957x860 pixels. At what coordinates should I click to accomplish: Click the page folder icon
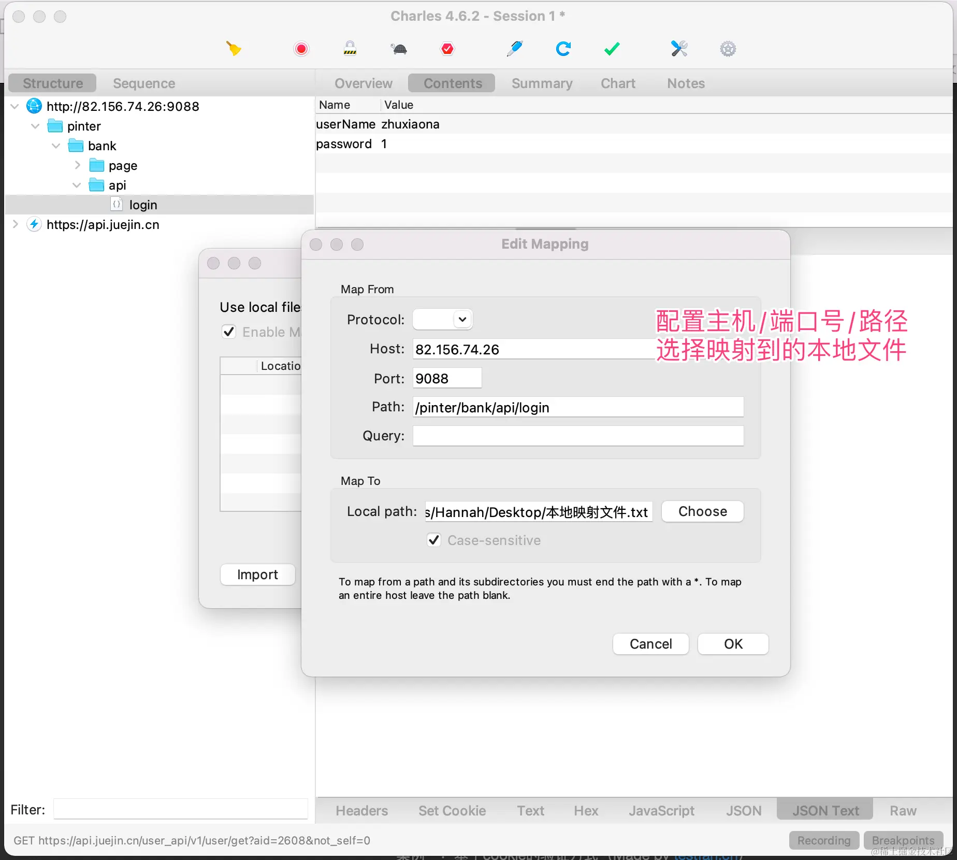pyautogui.click(x=96, y=165)
